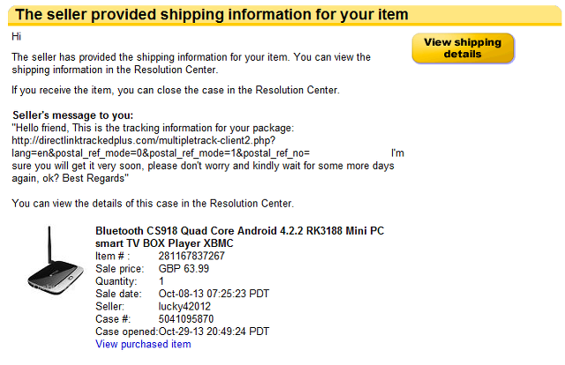
Task: Click the quantity value 1
Action: click(161, 281)
